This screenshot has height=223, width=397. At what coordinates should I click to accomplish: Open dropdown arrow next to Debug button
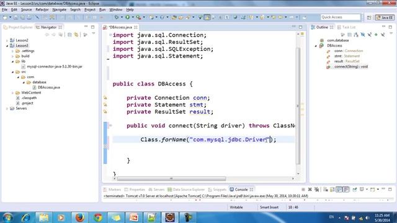122,17
